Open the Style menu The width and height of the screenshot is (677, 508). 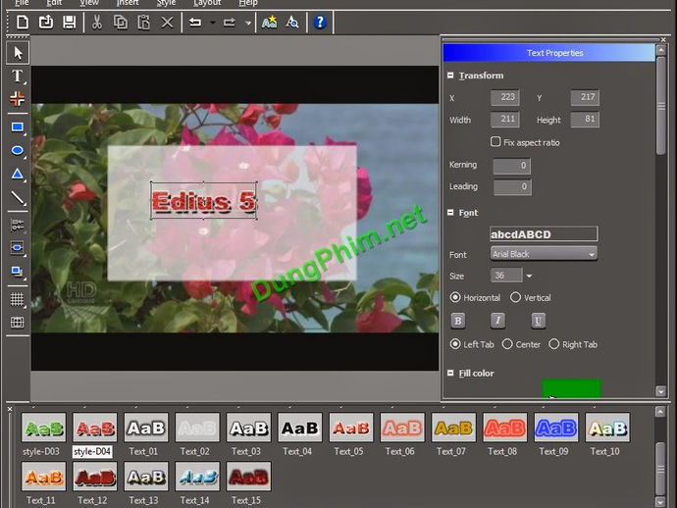(166, 3)
